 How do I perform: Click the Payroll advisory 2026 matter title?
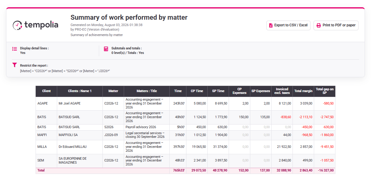click(x=140, y=127)
